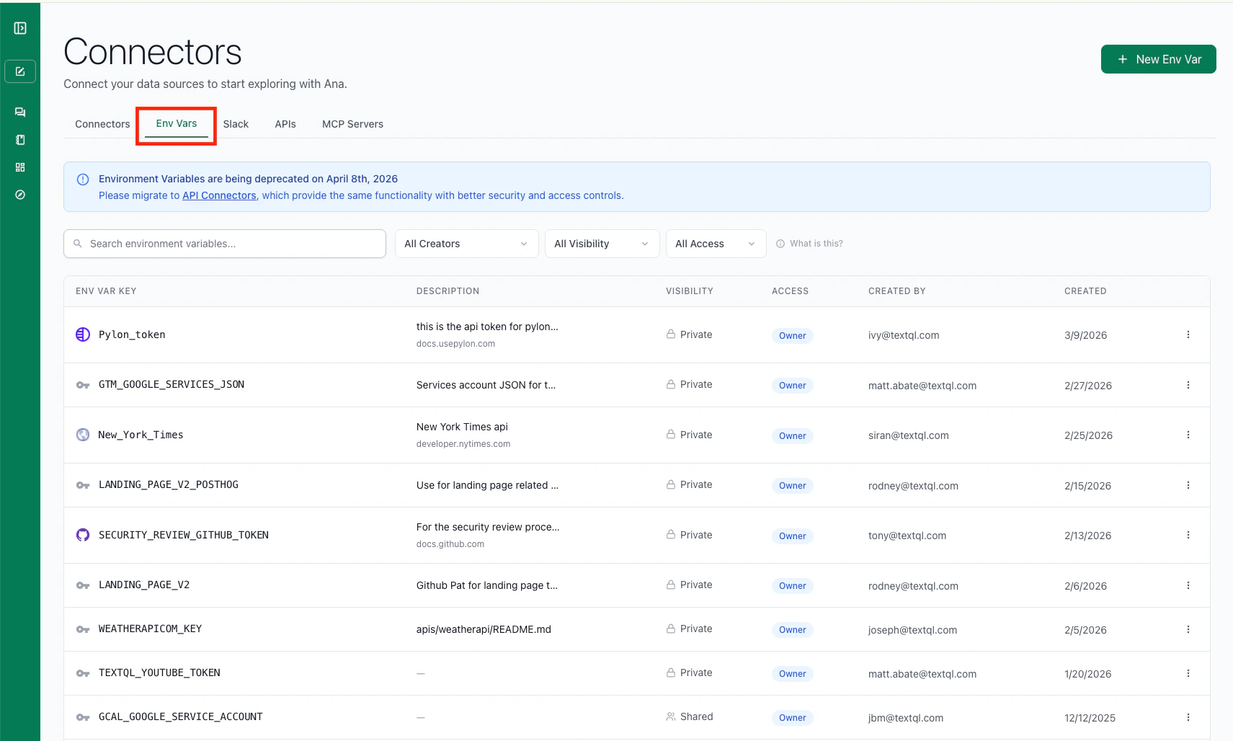Open the All Creators dropdown
Screen dimensions: 1233x741
[x=466, y=244]
